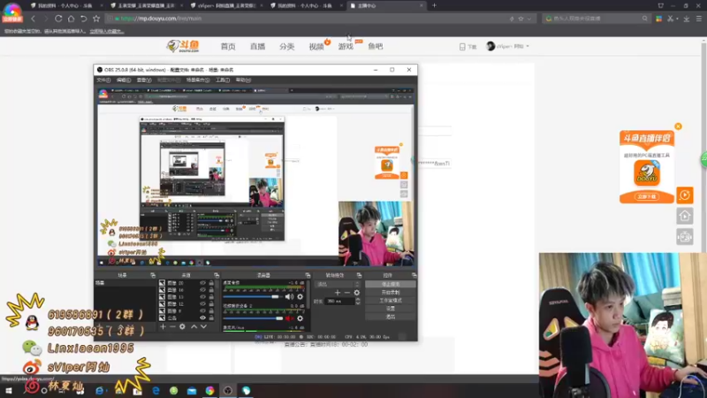Open Edge from taskbar

click(156, 391)
